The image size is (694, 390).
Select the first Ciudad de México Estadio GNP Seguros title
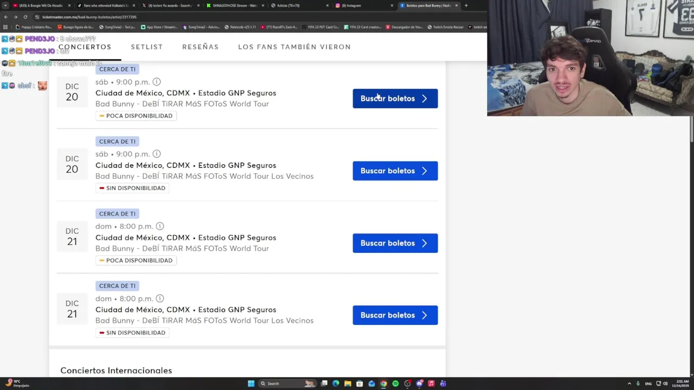coord(185,93)
